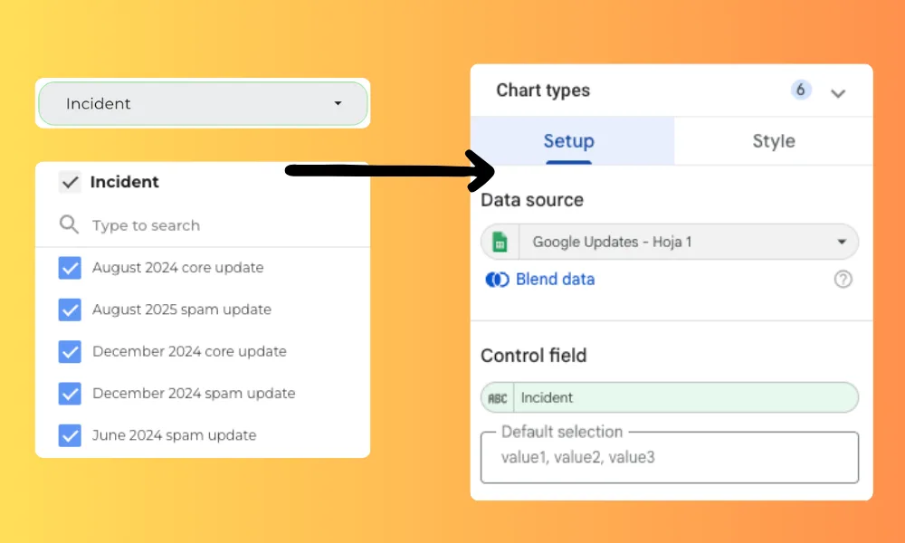
Task: Uncheck December 2024 core update
Action: click(x=70, y=351)
